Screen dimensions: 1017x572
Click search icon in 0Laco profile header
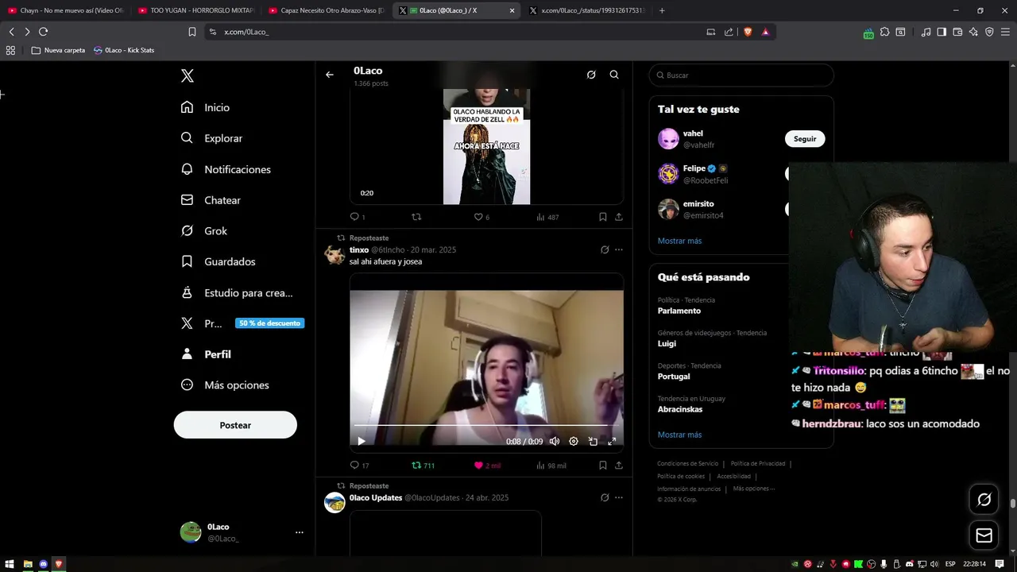614,75
